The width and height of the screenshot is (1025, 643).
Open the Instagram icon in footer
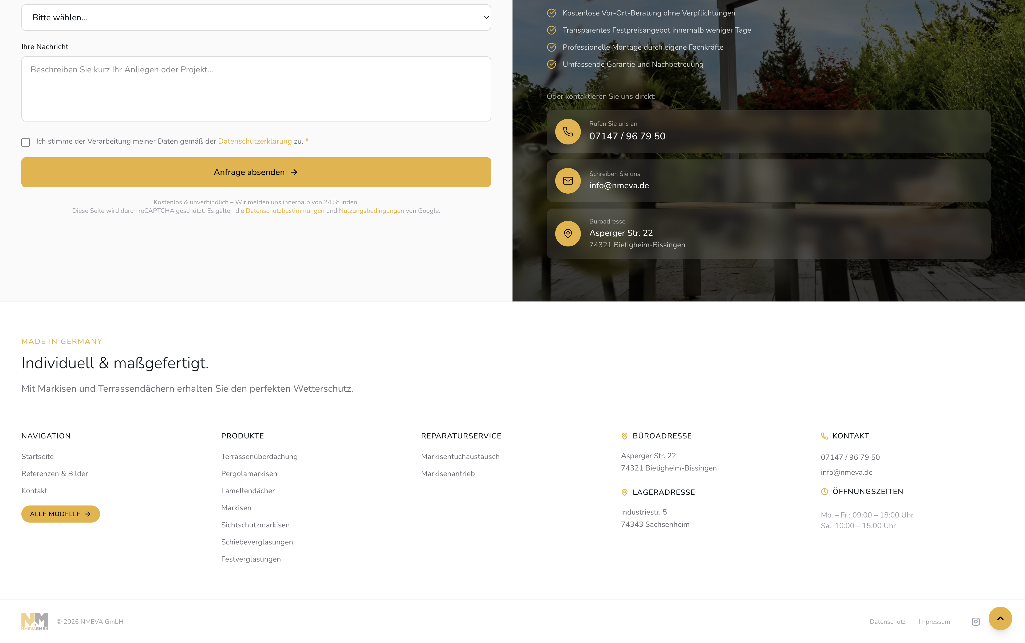coord(976,621)
